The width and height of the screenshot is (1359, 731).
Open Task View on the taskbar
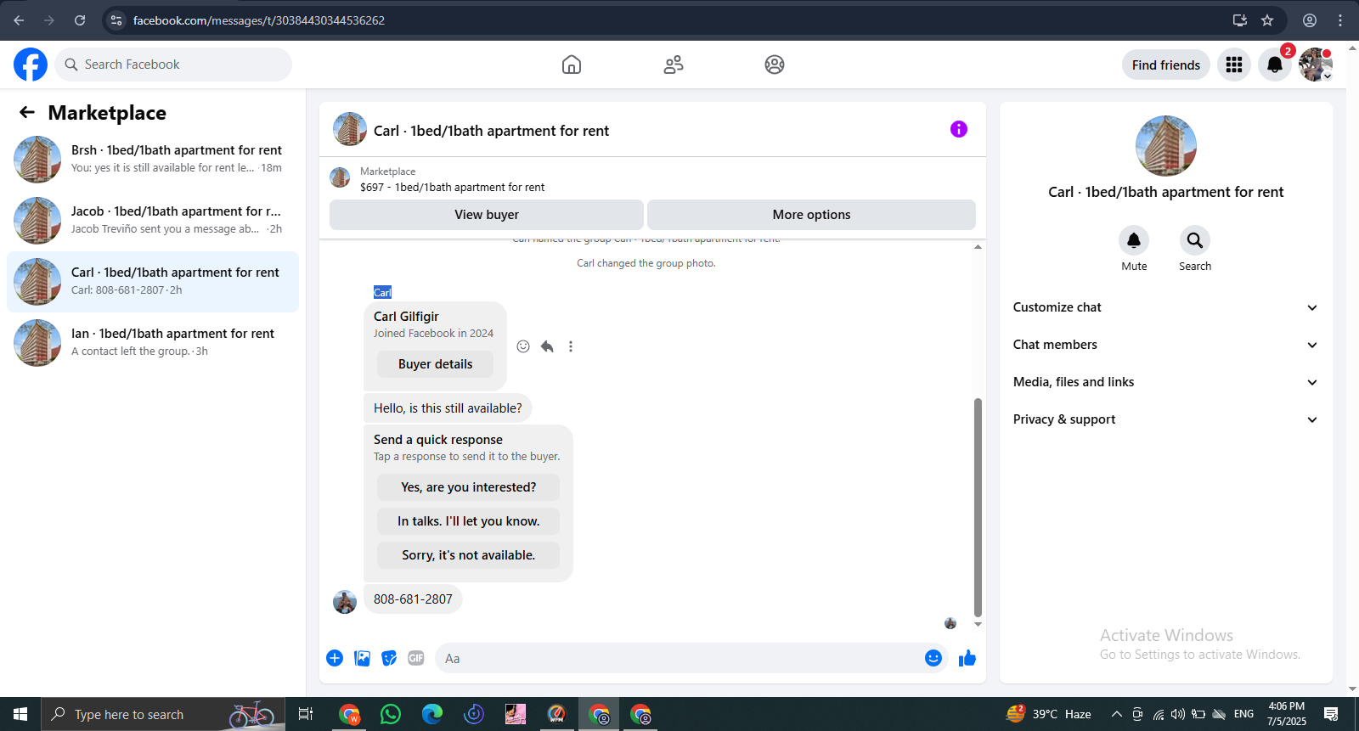(306, 714)
